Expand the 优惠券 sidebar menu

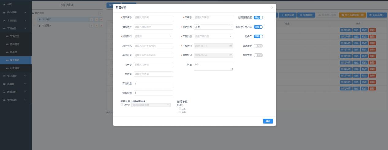click(16, 84)
